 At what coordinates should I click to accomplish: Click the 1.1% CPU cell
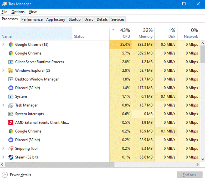click(x=121, y=97)
